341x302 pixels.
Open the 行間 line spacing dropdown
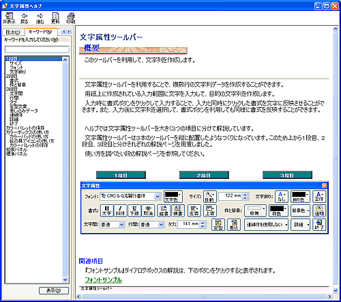point(161,225)
